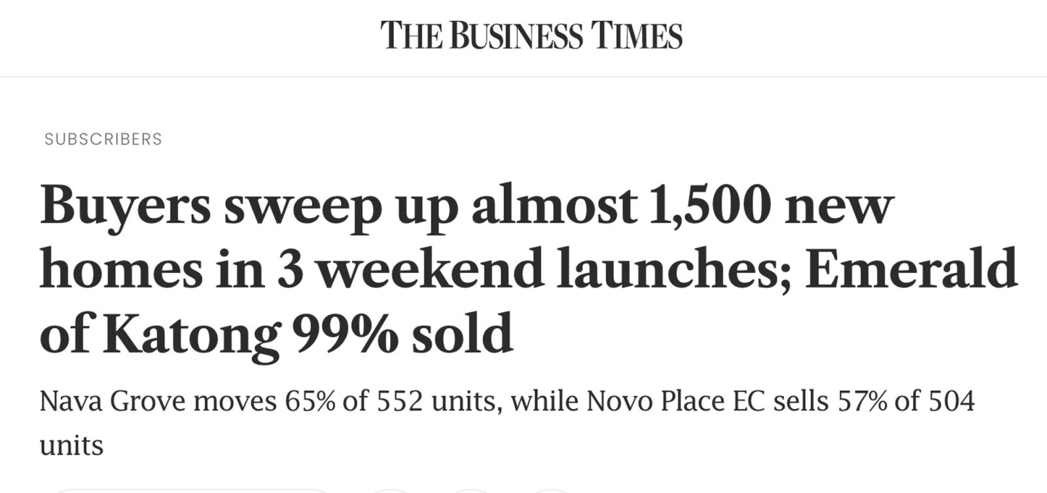Click the SUBSCRIBERS section label
Viewport: 1047px width, 493px height.
pyautogui.click(x=103, y=139)
